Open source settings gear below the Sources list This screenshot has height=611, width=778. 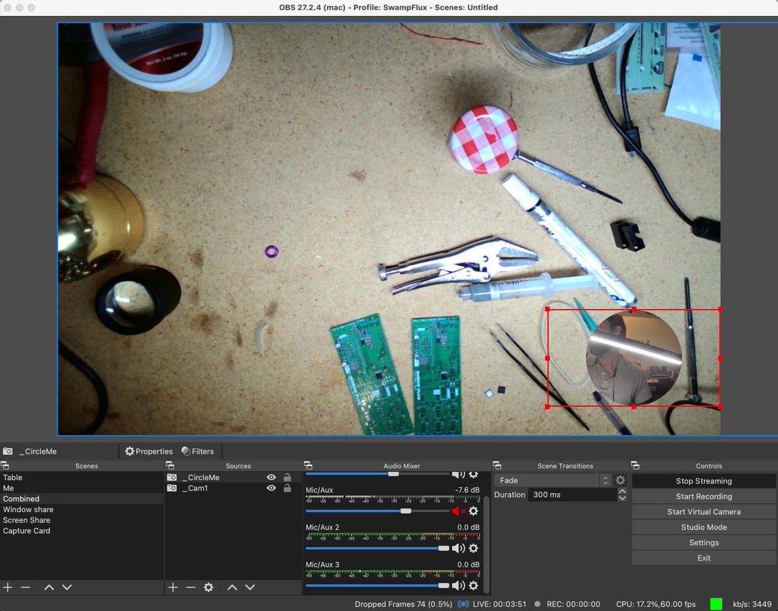click(x=207, y=587)
